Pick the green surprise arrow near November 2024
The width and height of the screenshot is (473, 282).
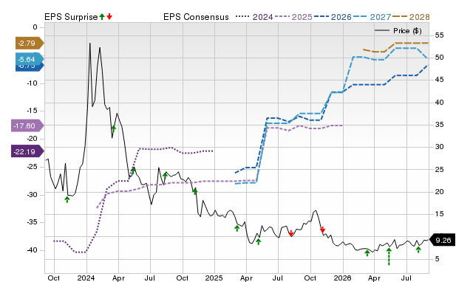(x=195, y=191)
